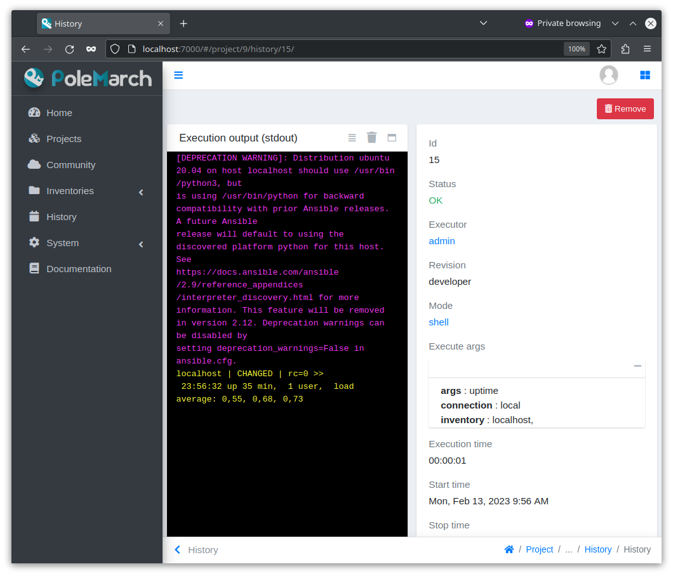Click the PoleMarch logo
Viewport: 673px width, 576px height.
click(88, 78)
